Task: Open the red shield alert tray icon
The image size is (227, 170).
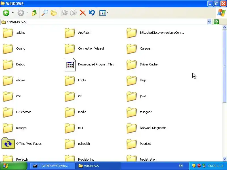Action: pos(199,166)
